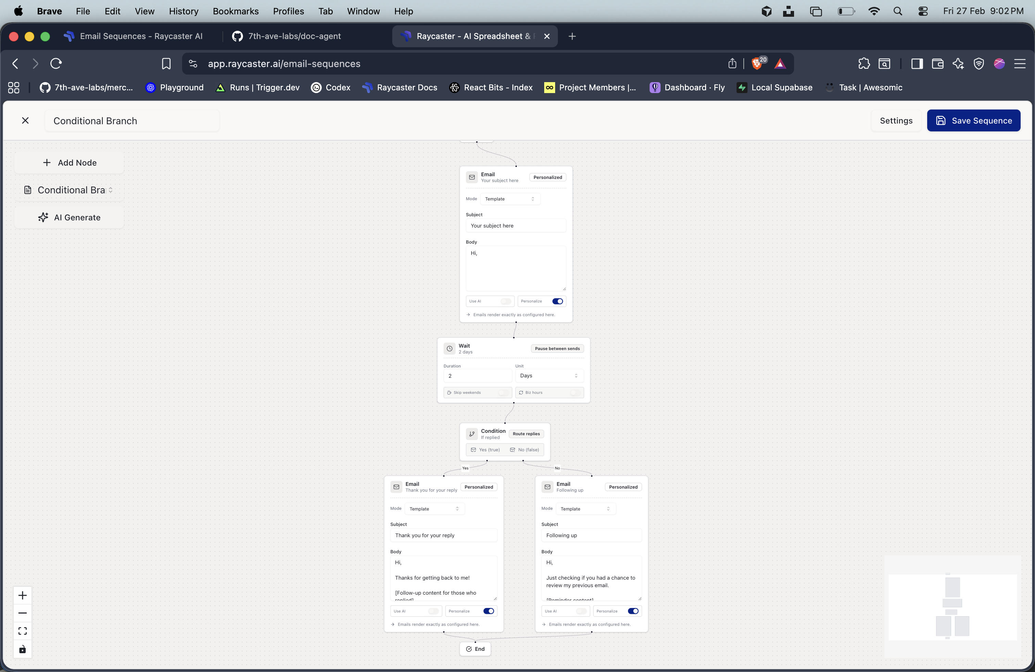Viewport: 1035px width, 672px height.
Task: Enable Skip weekends on the Wait node
Action: point(503,392)
